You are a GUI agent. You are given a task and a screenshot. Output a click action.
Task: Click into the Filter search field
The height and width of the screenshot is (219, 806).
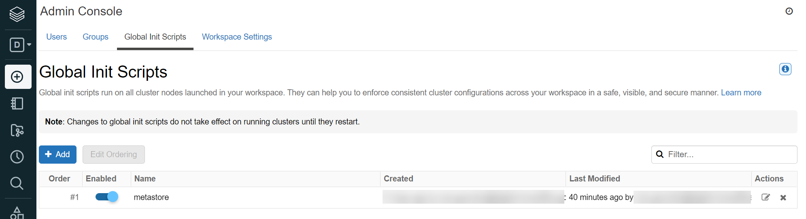click(724, 154)
